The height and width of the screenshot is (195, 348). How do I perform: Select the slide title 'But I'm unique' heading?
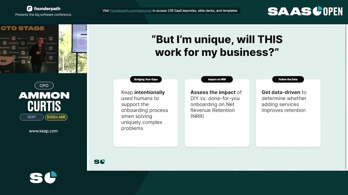tap(217, 45)
